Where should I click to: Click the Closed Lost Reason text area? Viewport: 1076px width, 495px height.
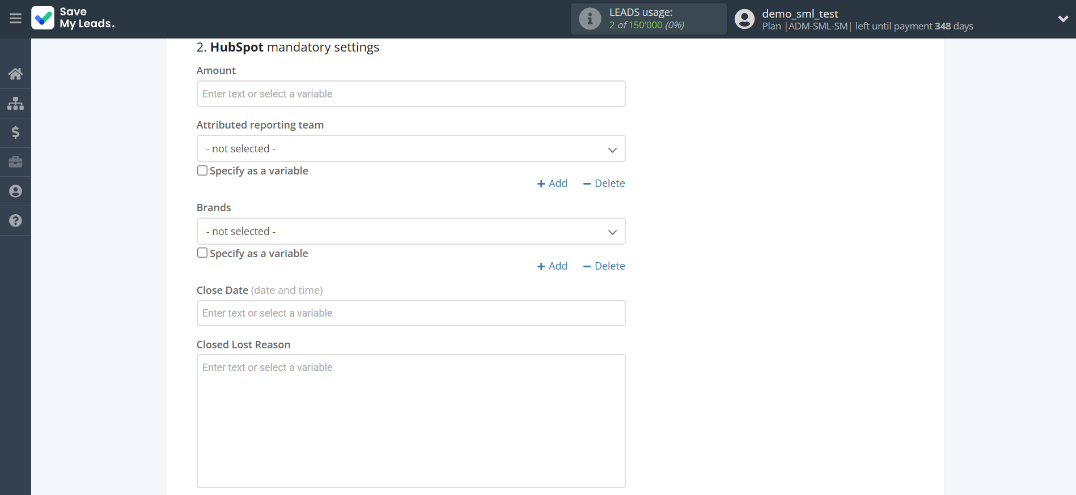tap(410, 421)
